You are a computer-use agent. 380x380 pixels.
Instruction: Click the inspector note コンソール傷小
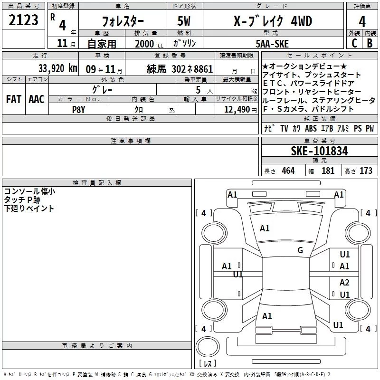coord(29,191)
